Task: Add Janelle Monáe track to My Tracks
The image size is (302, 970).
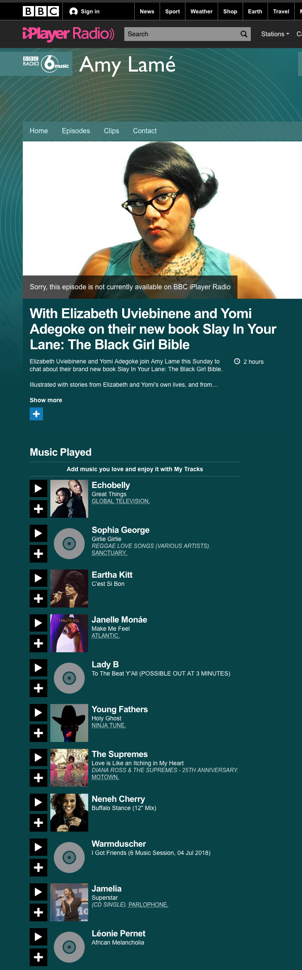Action: 38,643
